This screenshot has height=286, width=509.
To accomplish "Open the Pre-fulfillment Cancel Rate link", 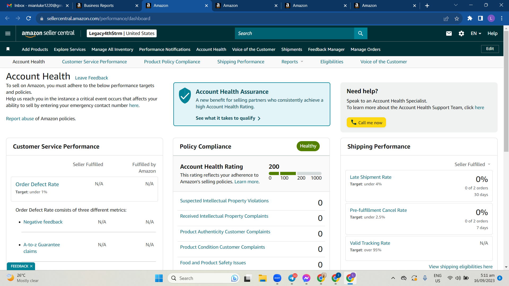I will tap(378, 210).
